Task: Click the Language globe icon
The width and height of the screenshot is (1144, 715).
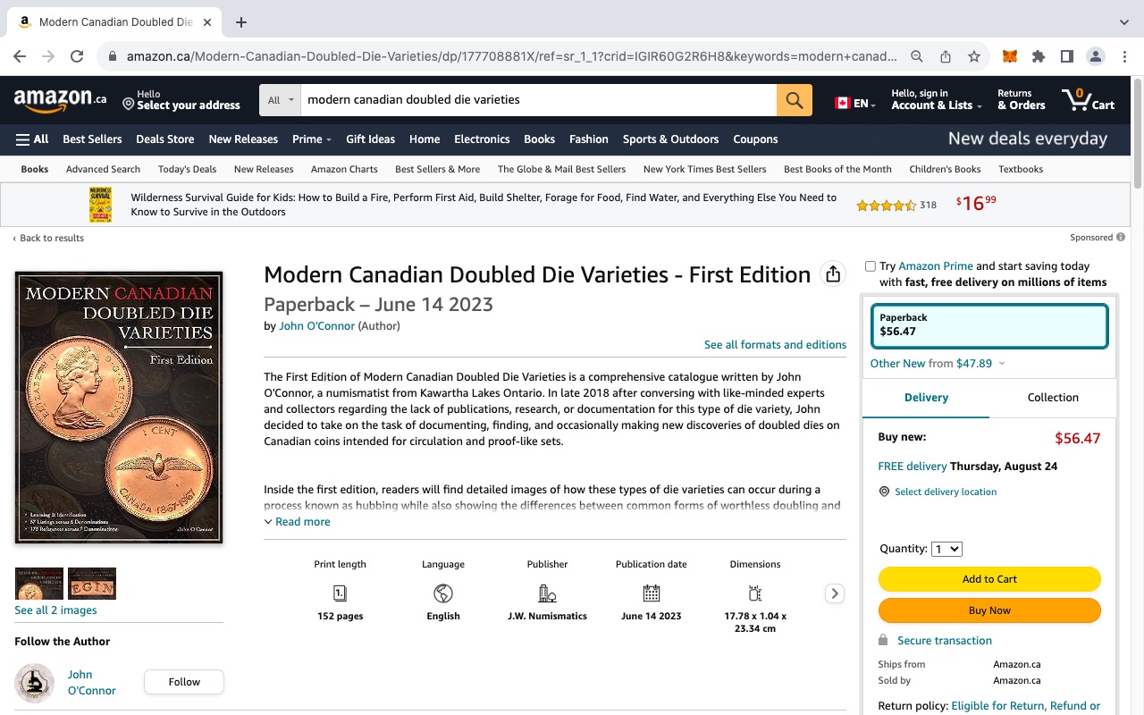Action: (443, 593)
